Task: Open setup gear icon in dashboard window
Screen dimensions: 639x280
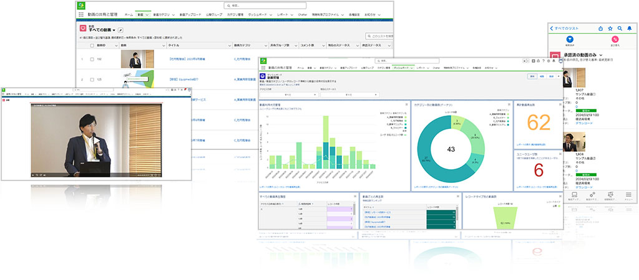Action: click(549, 60)
